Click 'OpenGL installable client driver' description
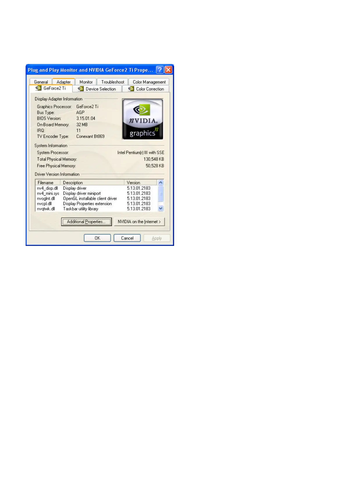The image size is (347, 490). pyautogui.click(x=90, y=198)
